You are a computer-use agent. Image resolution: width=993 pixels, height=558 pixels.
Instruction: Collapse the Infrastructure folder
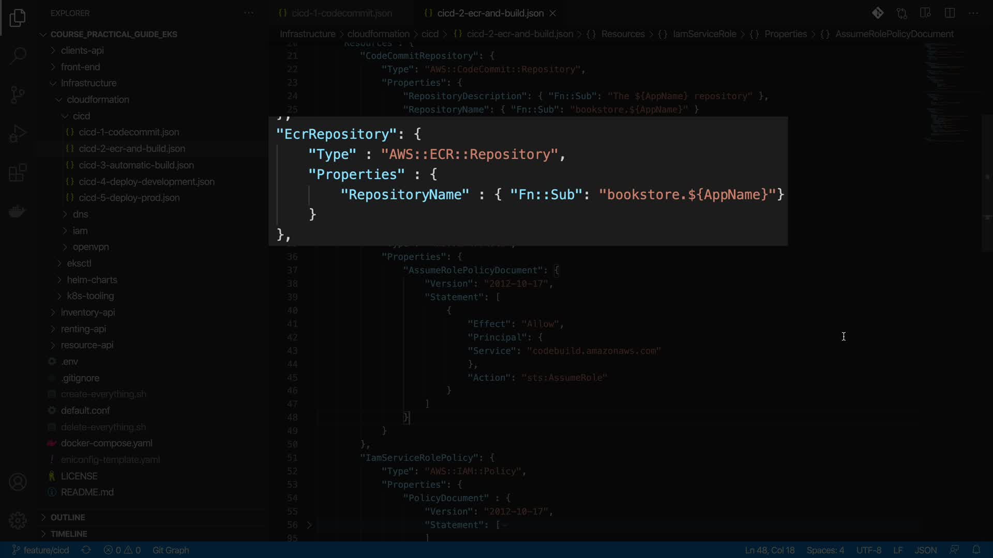(88, 83)
